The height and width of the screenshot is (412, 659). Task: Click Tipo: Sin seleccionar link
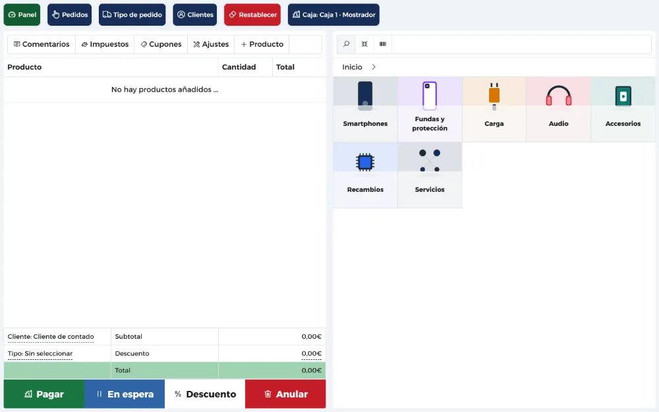(x=40, y=353)
